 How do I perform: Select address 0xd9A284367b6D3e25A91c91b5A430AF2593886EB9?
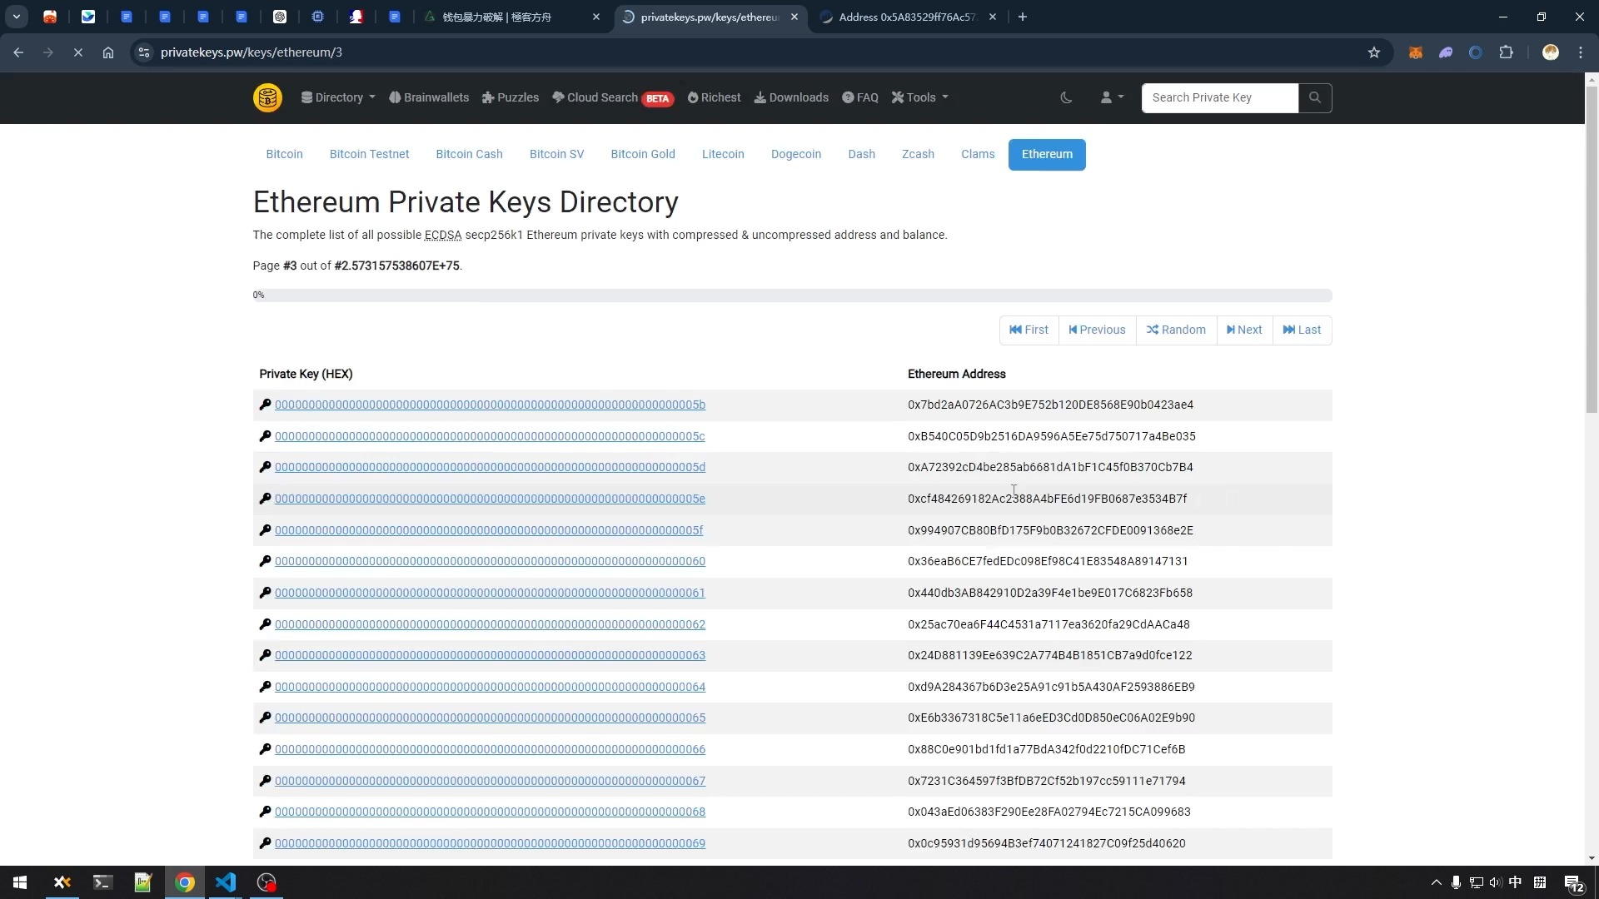(1051, 688)
